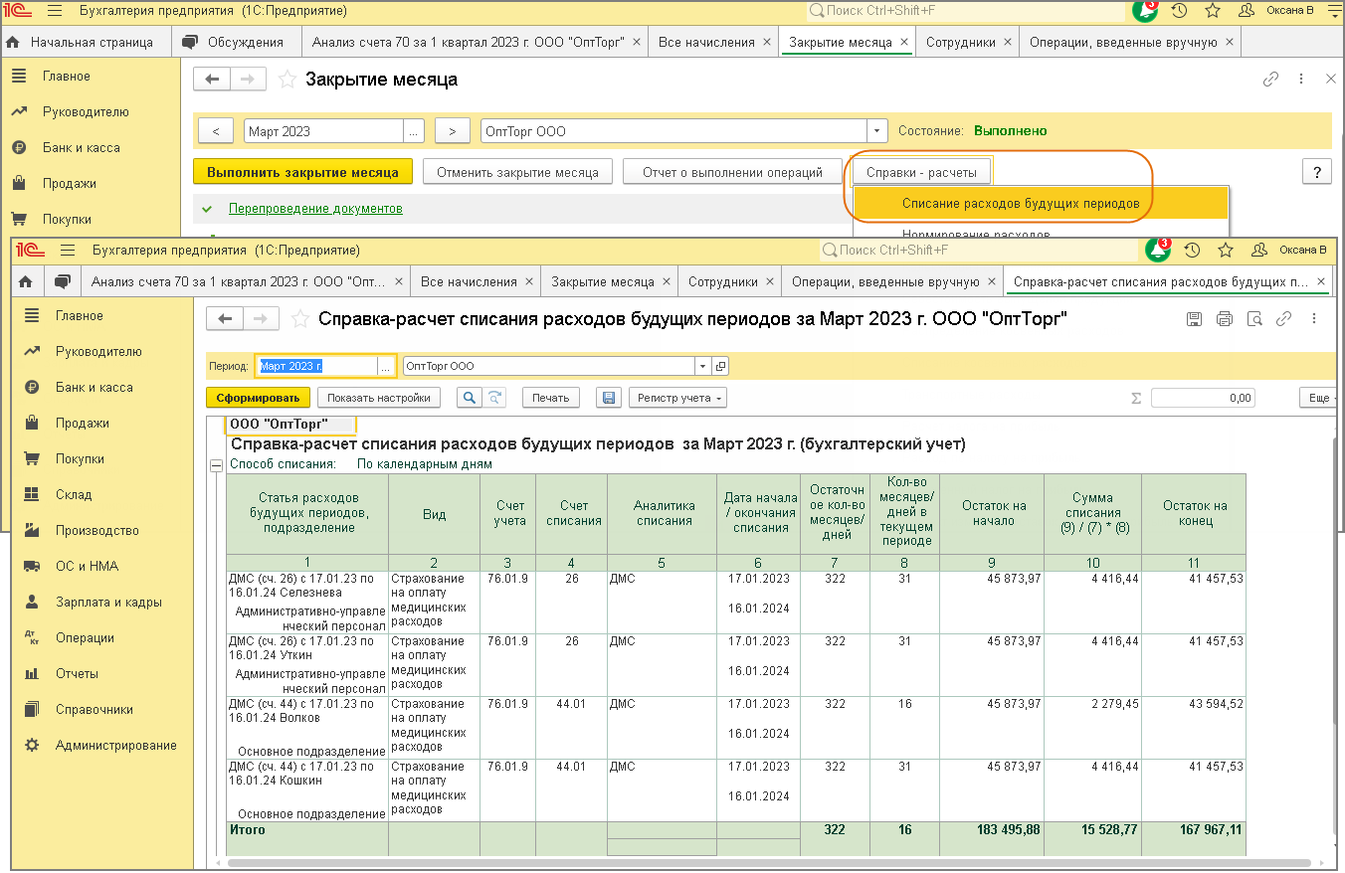This screenshot has height=873, width=1345.
Task: Select cell 2 279,45 in Сумма списания column
Action: point(1092,728)
